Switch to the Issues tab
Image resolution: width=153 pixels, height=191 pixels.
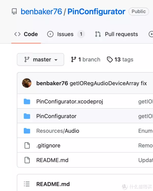pos(66,34)
